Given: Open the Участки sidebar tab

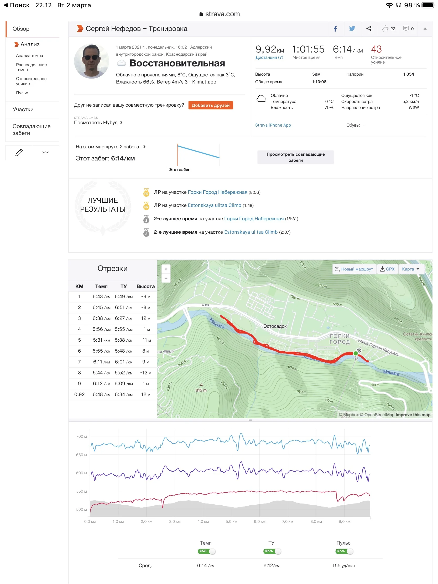Looking at the screenshot, I should coord(23,109).
